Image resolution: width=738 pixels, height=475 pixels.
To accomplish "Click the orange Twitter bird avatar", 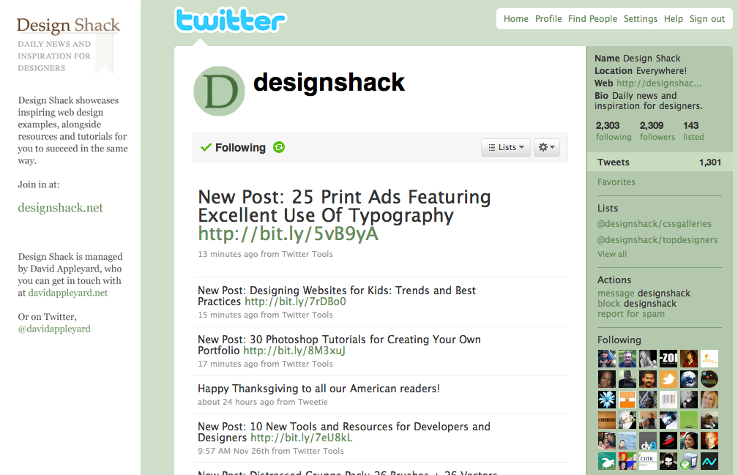I will (x=668, y=379).
